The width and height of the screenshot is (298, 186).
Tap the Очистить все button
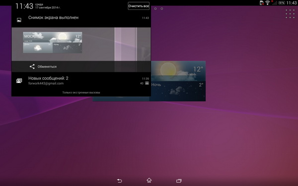139,6
